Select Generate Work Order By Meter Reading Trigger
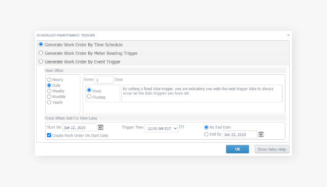327x187 pixels. (x=41, y=53)
